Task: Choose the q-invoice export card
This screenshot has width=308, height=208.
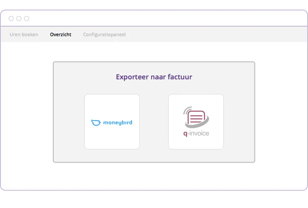Action: click(x=196, y=122)
